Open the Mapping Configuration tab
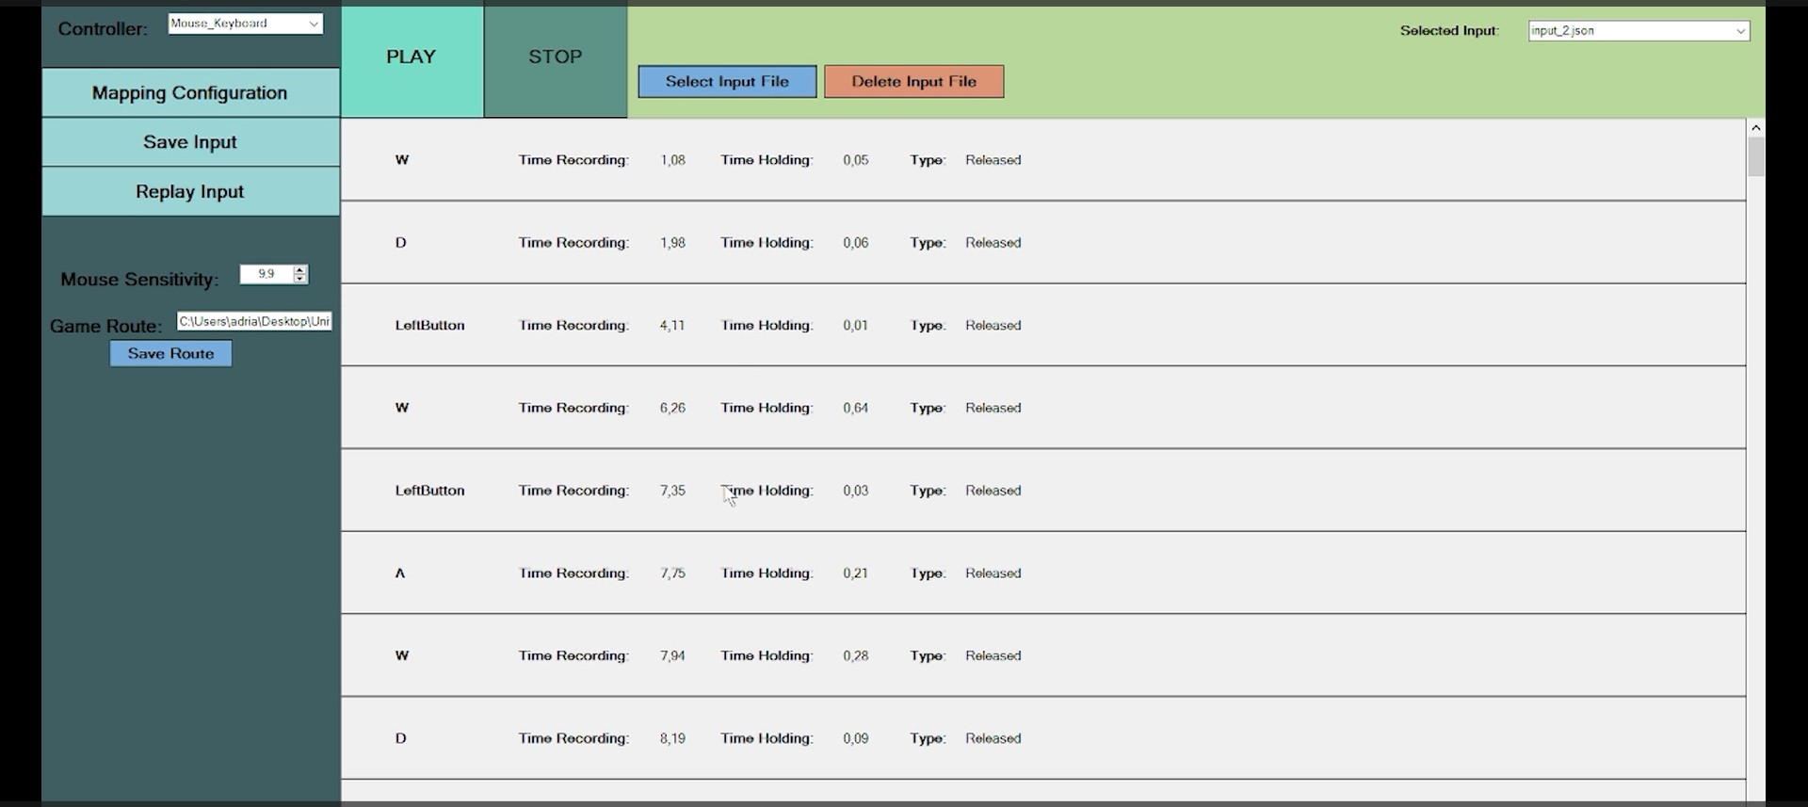The image size is (1808, 807). (x=190, y=92)
